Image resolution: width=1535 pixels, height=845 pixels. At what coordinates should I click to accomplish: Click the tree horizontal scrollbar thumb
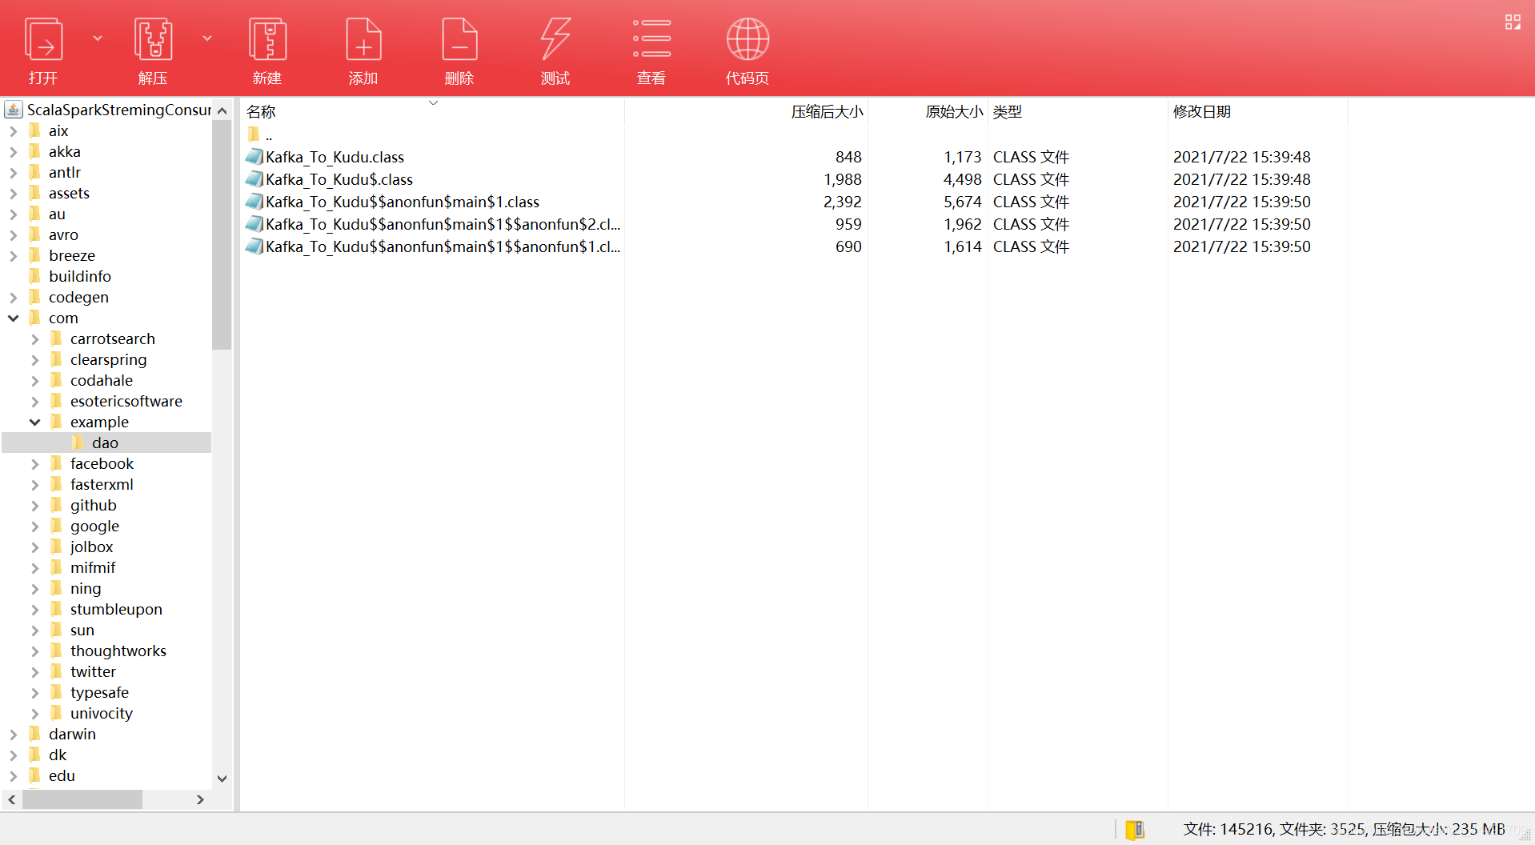pos(82,799)
